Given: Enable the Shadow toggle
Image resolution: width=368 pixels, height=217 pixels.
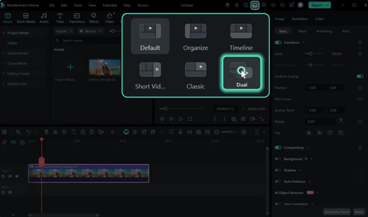Looking at the screenshot, I should [278, 170].
